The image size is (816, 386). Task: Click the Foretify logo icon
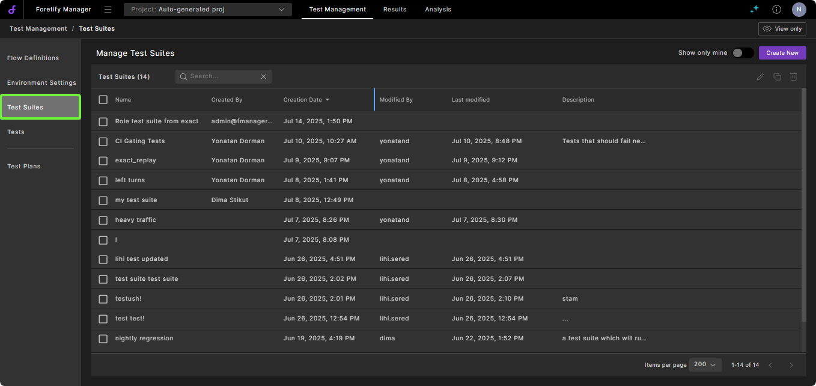coord(11,10)
